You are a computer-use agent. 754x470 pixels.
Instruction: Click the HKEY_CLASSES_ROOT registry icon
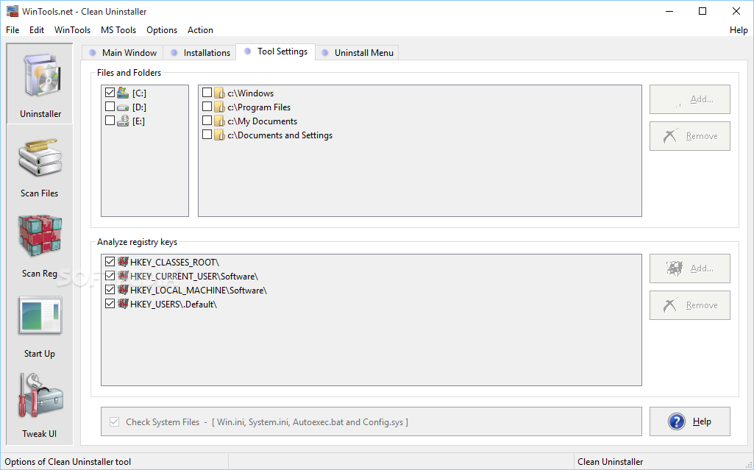click(x=123, y=261)
